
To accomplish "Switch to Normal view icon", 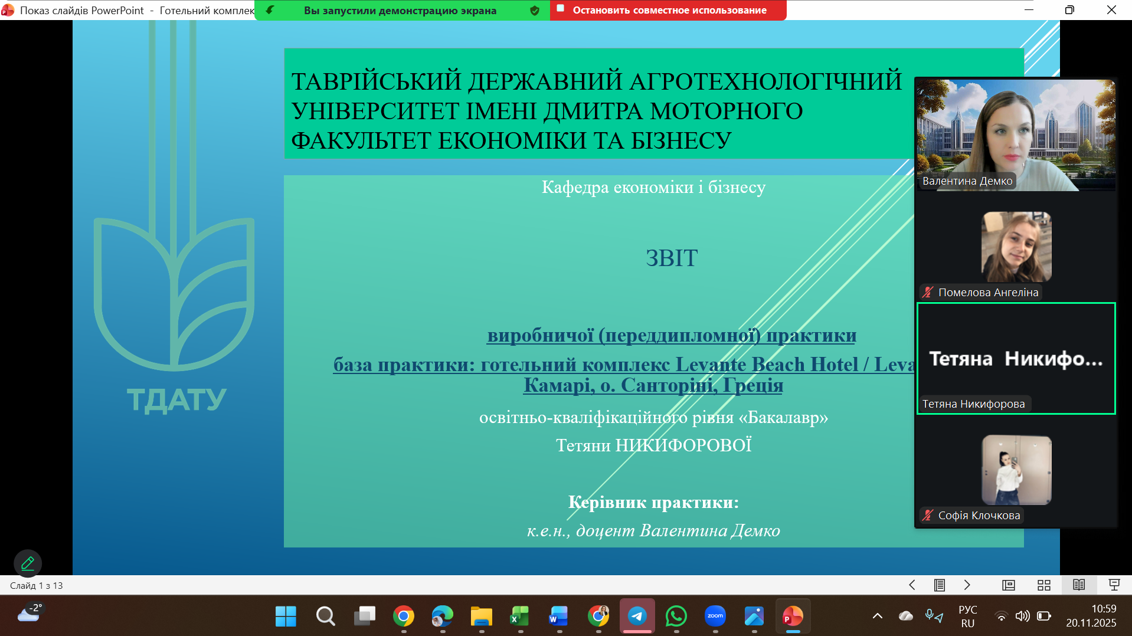I will pyautogui.click(x=1009, y=585).
